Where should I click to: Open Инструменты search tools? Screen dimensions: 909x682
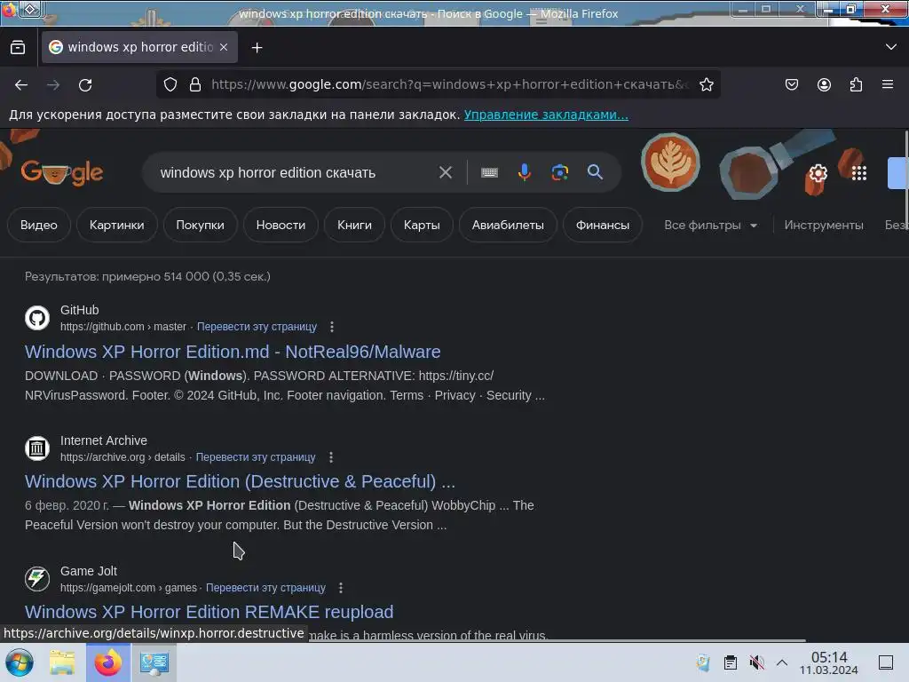824,225
